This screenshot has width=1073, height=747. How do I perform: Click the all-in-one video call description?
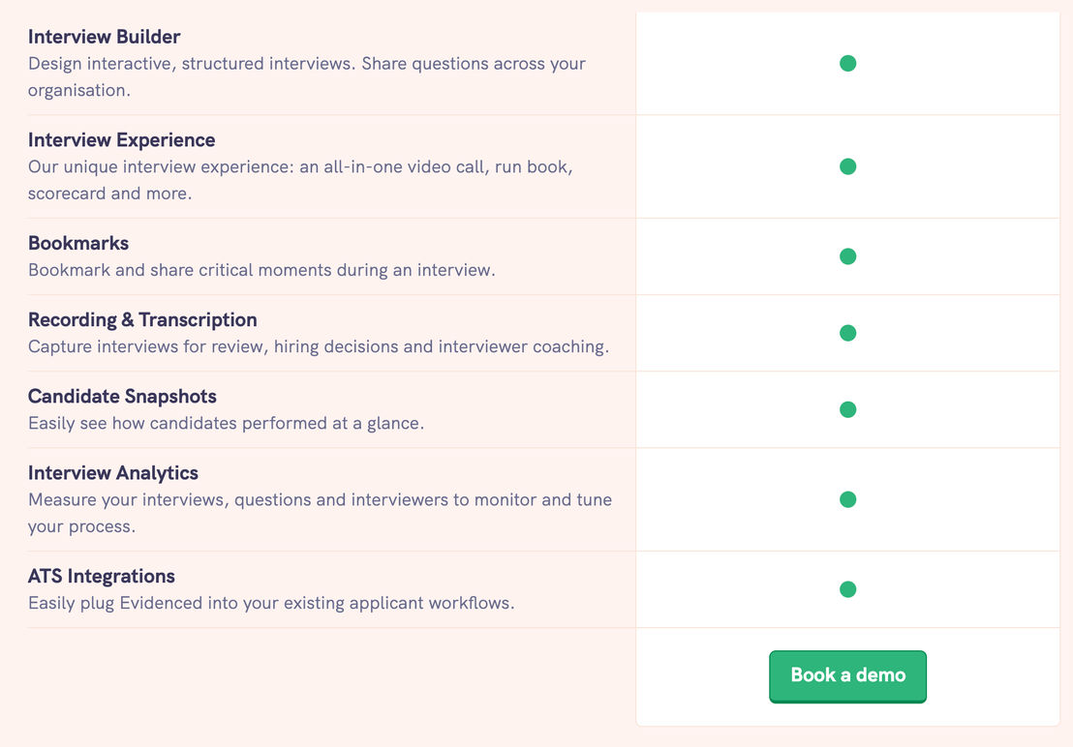(x=300, y=180)
